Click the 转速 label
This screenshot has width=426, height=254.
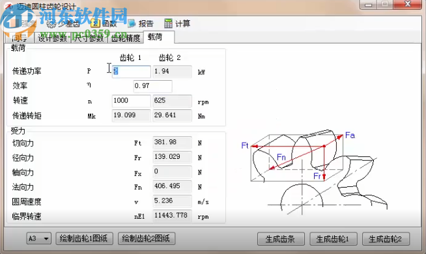pos(20,100)
